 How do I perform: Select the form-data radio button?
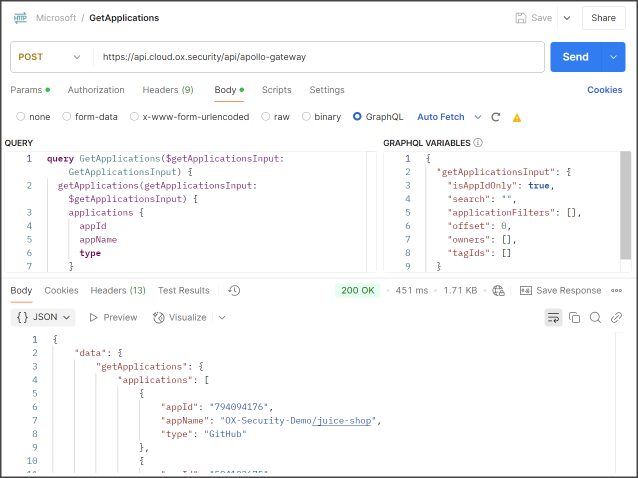(x=67, y=116)
